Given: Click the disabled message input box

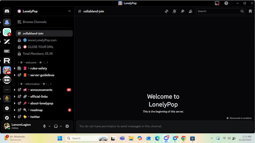Looking at the screenshot, I should 165,126.
